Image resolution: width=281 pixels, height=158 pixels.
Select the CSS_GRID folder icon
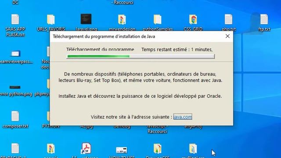pos(193,19)
